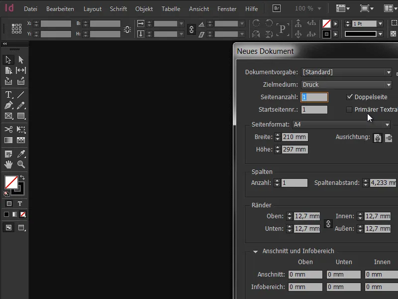This screenshot has height=299, width=398.
Task: Increase Spalten Anzahl with up stepper
Action: (277, 181)
